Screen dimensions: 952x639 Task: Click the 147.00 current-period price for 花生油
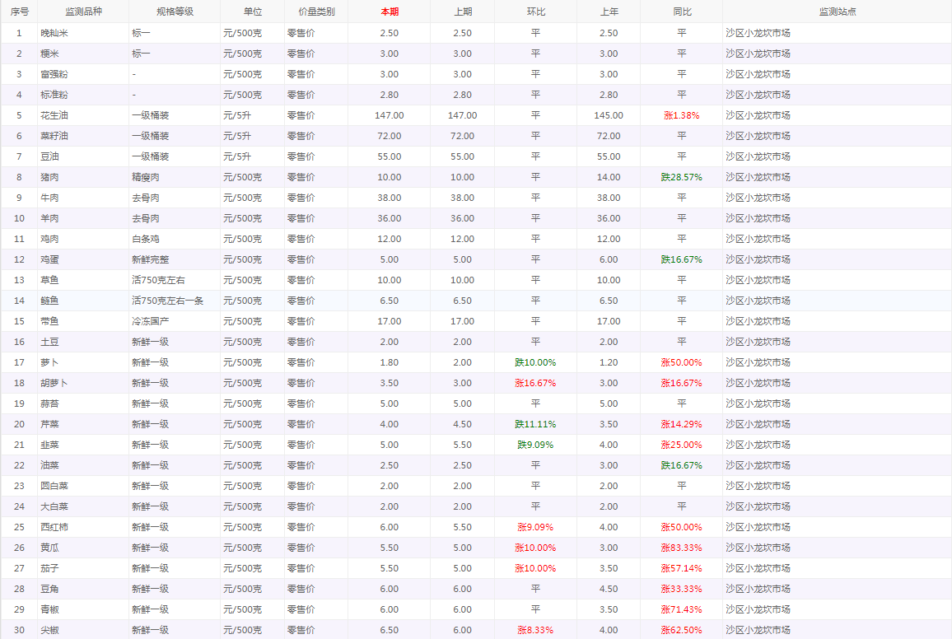[x=389, y=115]
